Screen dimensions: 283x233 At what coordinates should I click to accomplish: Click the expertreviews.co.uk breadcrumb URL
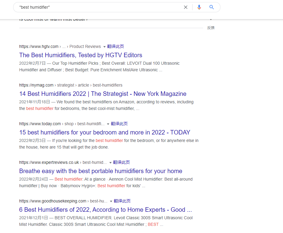63,162
